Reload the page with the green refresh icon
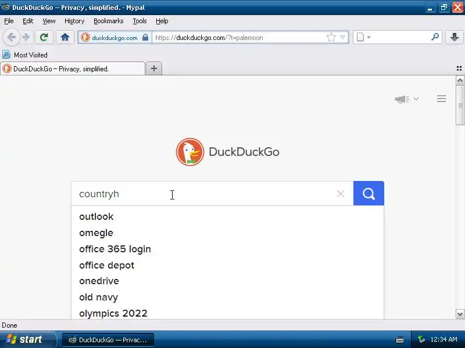 coord(44,37)
